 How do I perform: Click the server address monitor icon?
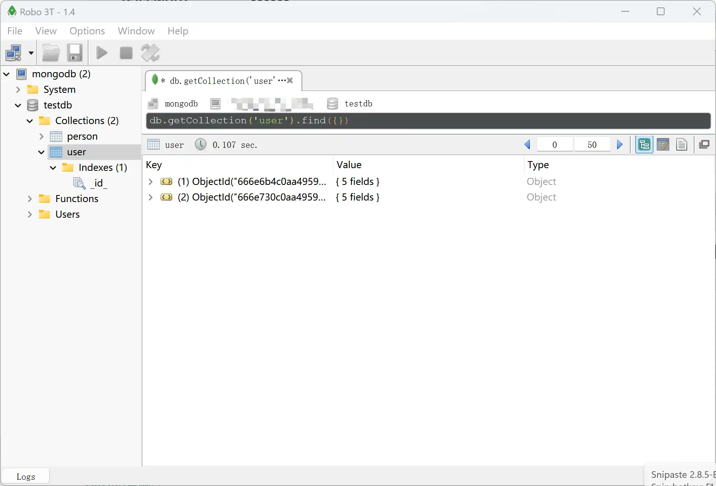point(215,103)
